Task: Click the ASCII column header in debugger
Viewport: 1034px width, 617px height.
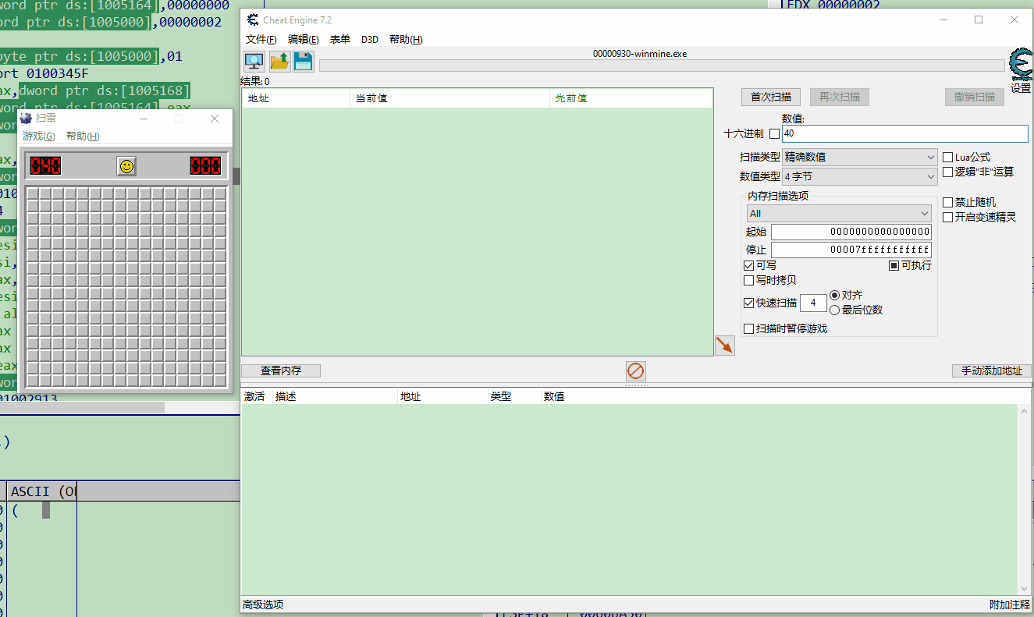Action: pyautogui.click(x=41, y=491)
